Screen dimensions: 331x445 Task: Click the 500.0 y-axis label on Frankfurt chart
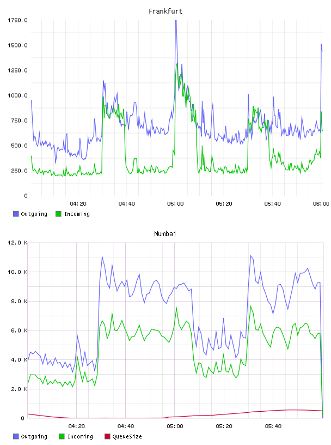[x=19, y=146]
